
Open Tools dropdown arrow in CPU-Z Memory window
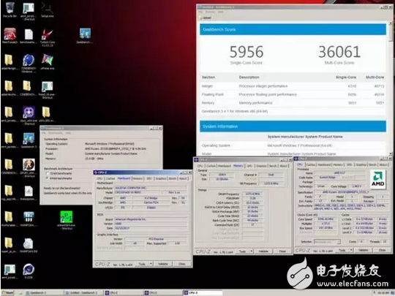pyautogui.click(x=251, y=251)
